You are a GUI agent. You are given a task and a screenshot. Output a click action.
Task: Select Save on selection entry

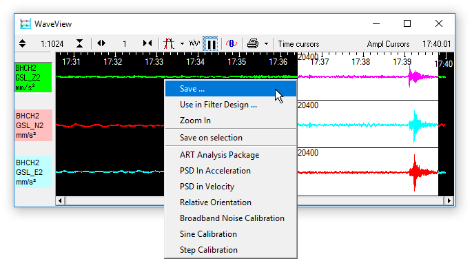tap(231, 138)
